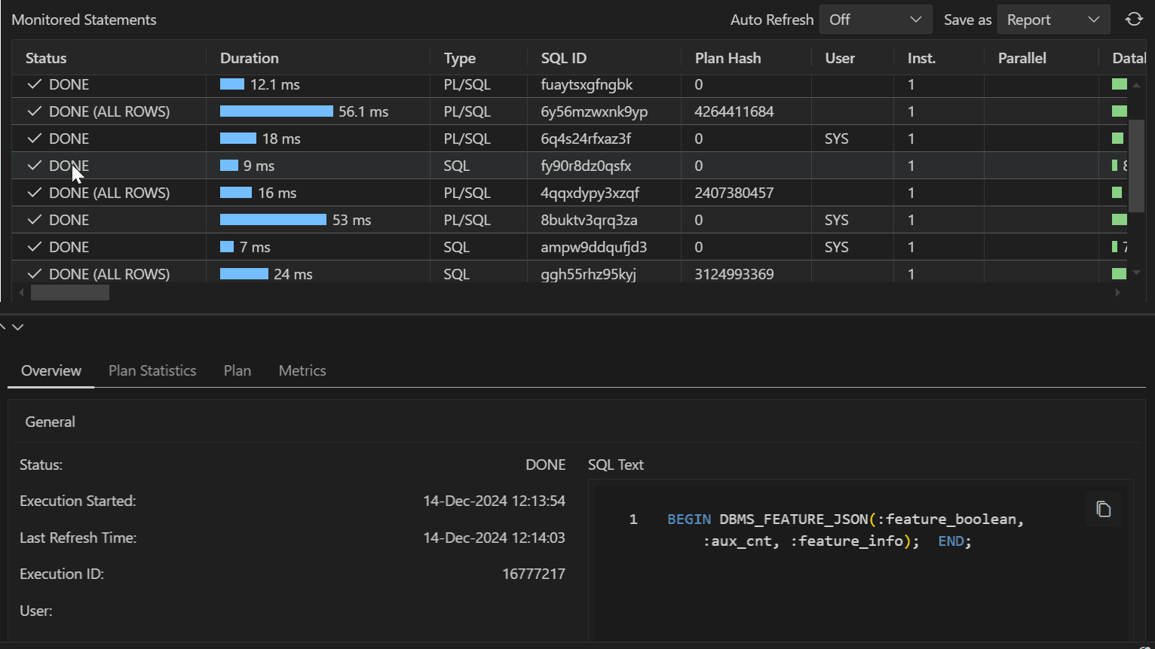
Task: Click the refresh monitored statements icon
Action: [1134, 20]
